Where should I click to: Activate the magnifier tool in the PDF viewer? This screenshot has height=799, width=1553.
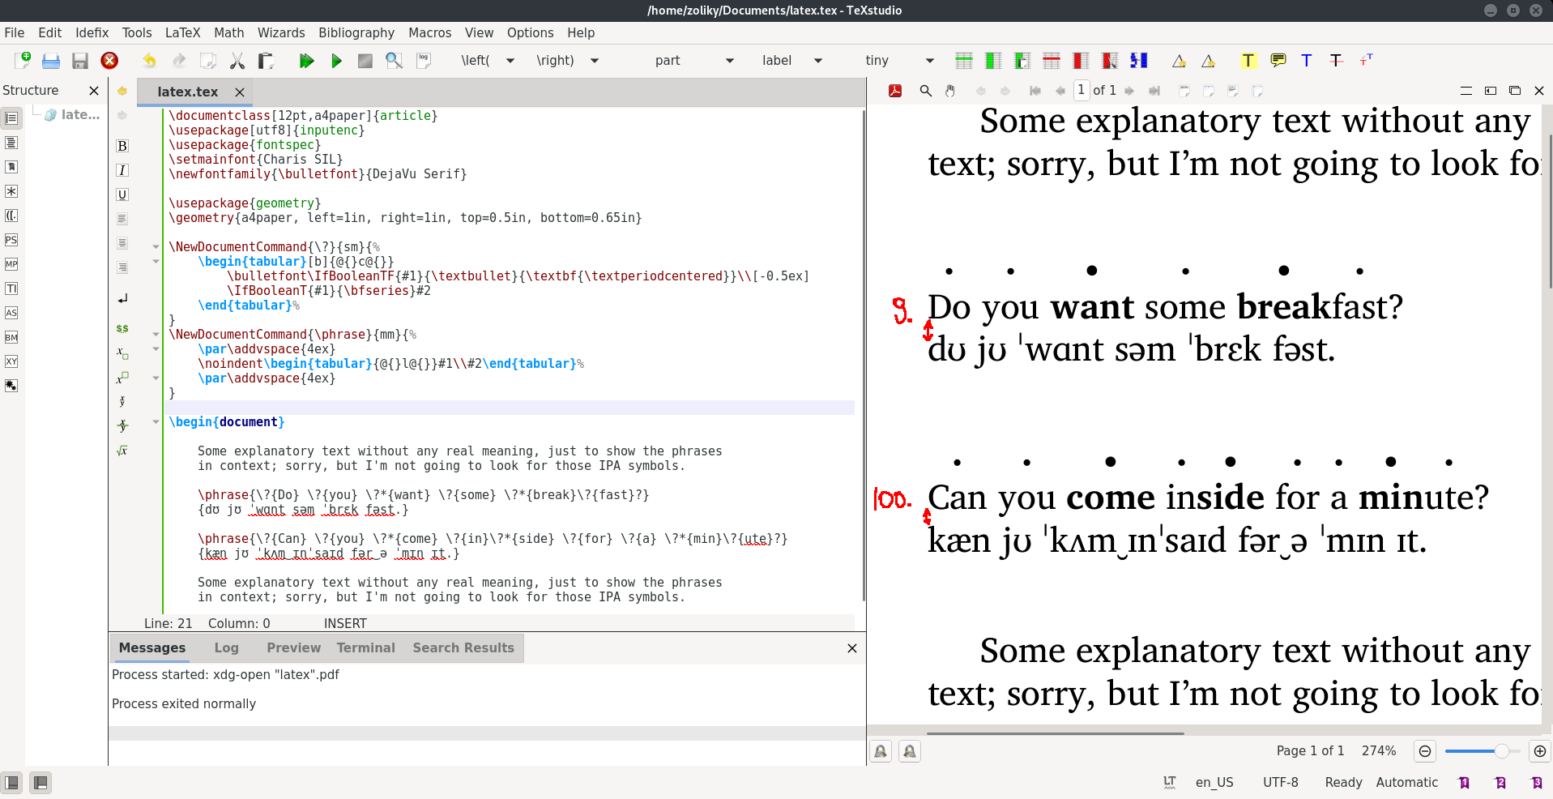pos(926,91)
